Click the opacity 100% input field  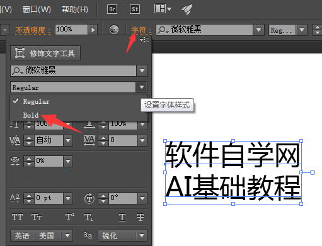(71, 30)
